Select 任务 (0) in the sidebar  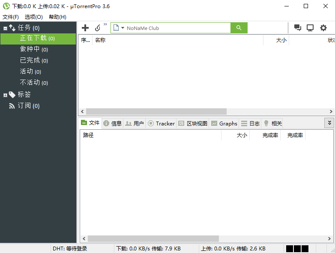coord(29,28)
